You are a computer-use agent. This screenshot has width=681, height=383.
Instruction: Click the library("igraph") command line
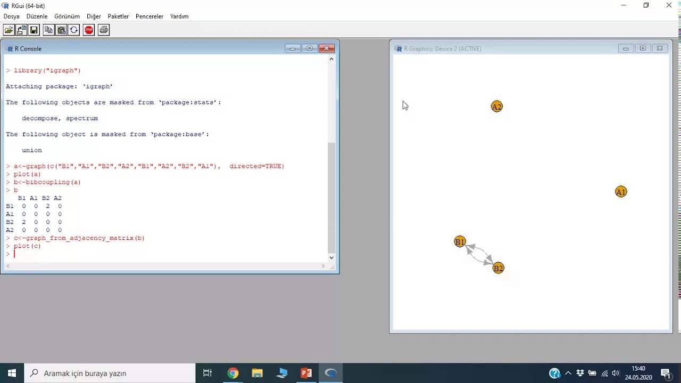pos(44,71)
